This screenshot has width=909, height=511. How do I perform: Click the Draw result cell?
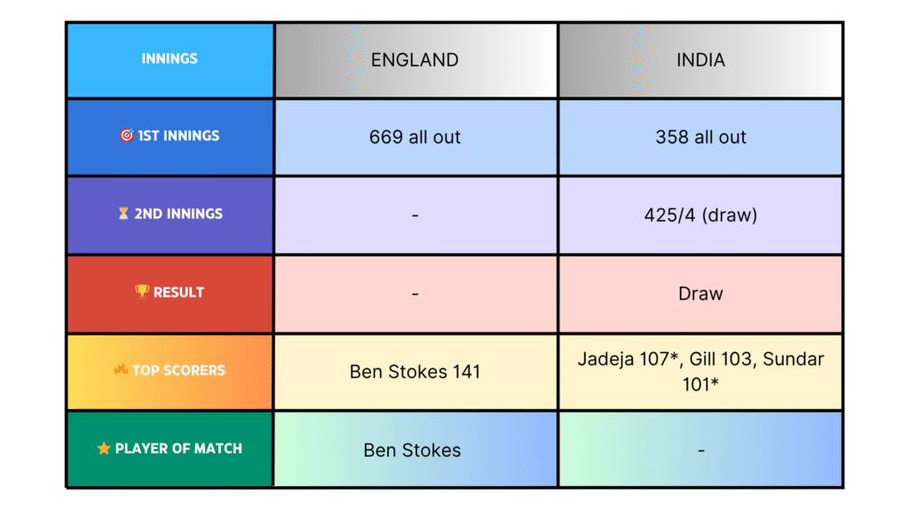700,294
